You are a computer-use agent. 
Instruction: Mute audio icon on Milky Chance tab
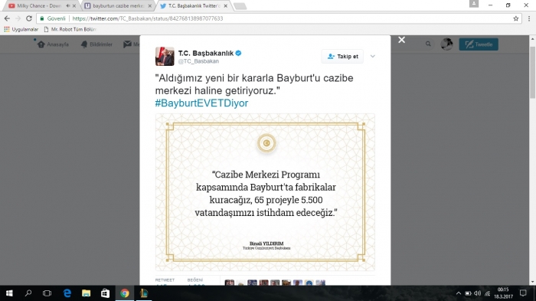(67, 6)
